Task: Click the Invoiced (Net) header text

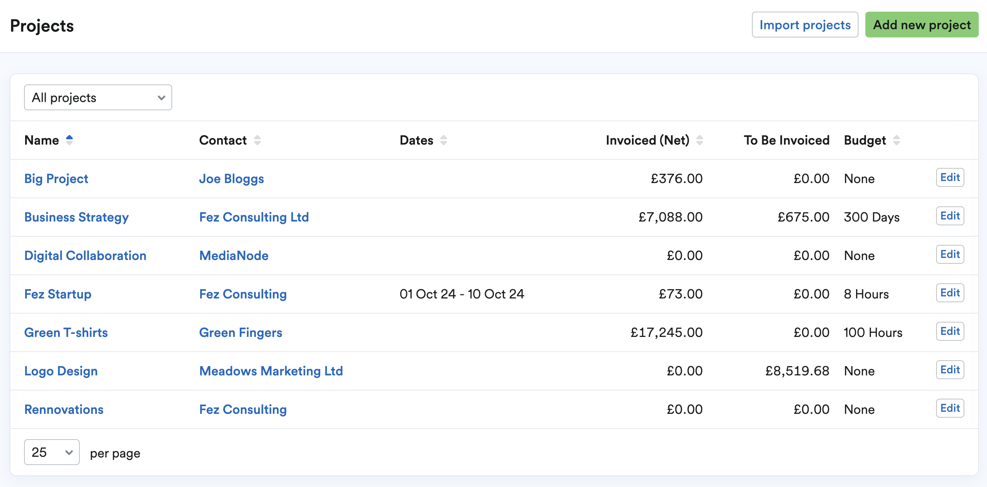Action: [x=647, y=140]
